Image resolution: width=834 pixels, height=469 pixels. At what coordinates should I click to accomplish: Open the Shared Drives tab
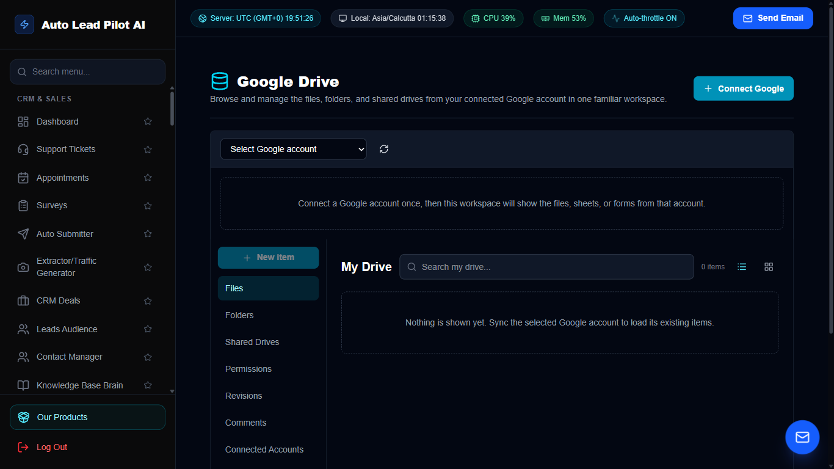[x=268, y=342]
